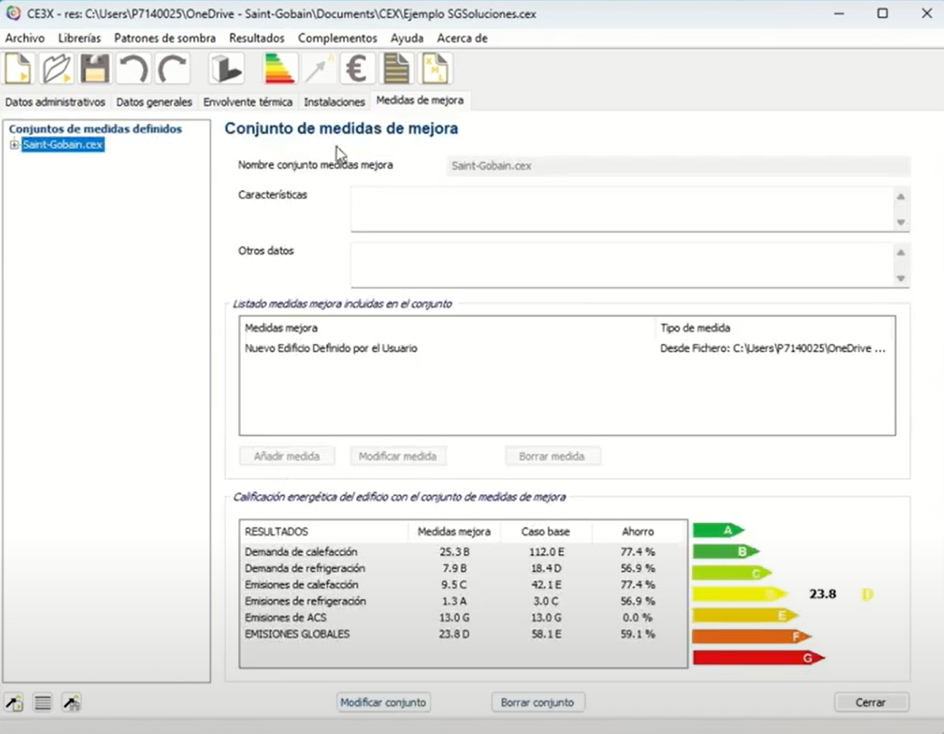Switch to the Envolvente térmica tab
The width and height of the screenshot is (944, 734).
coord(247,102)
